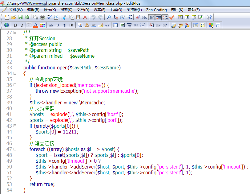Print the current document
Viewport: 250px width, 194px height.
(x=42, y=17)
